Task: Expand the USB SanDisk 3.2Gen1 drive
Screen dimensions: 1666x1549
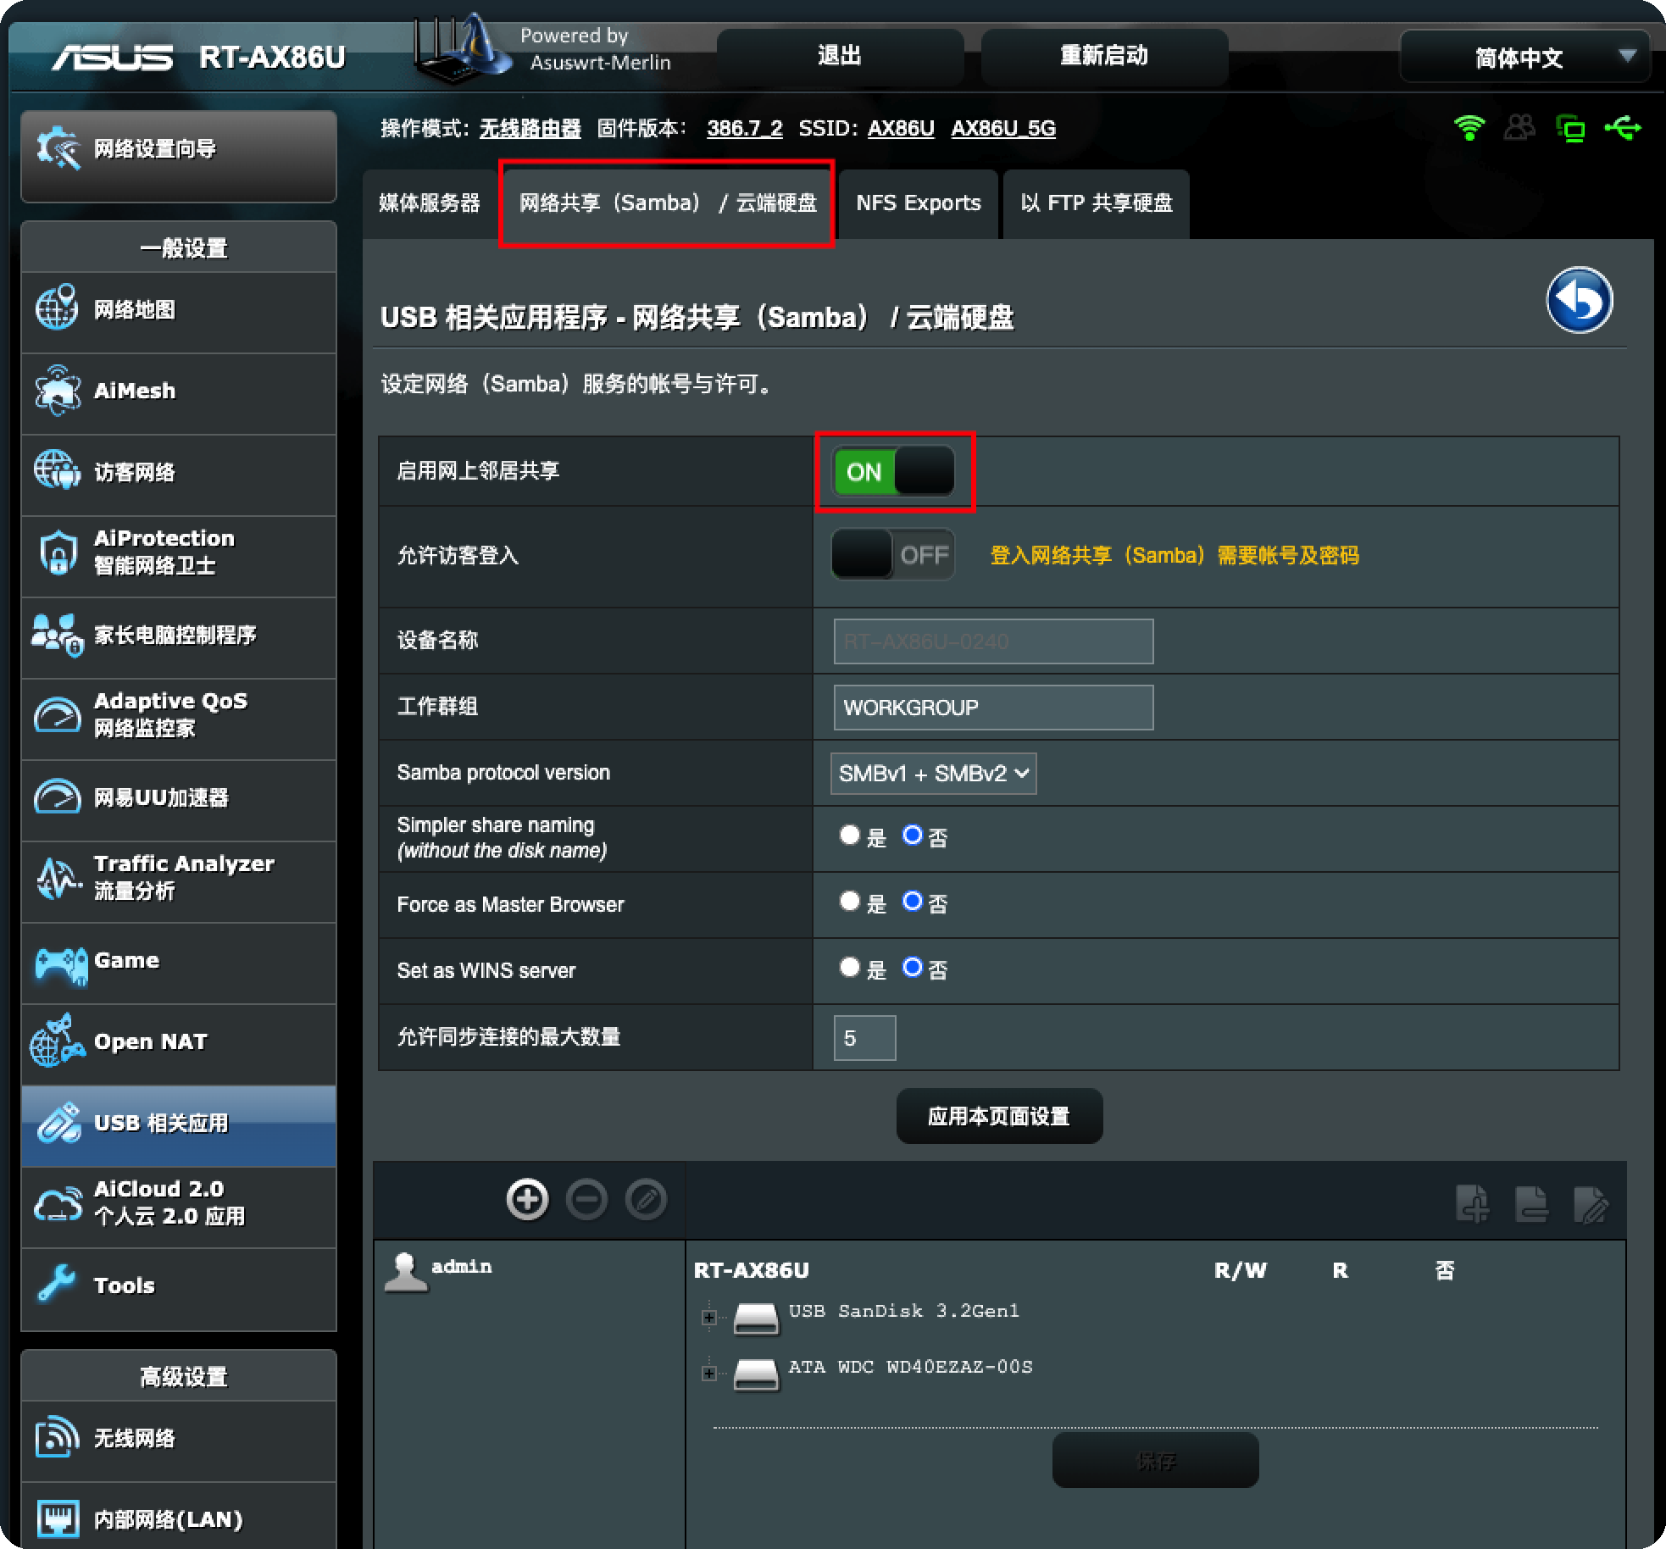Action: [709, 1318]
